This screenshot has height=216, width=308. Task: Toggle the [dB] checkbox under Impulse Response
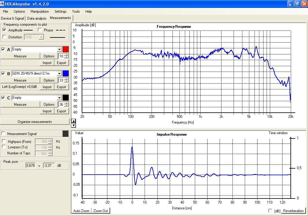pos(270,211)
